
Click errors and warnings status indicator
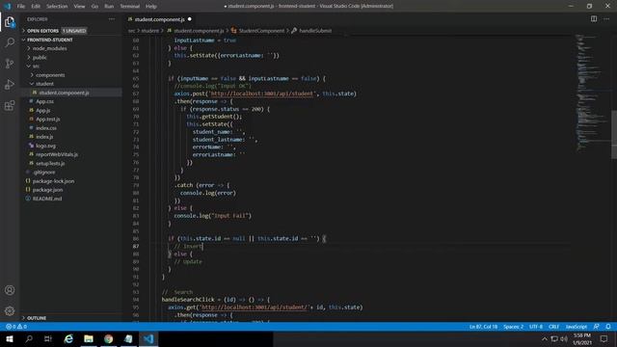(16, 327)
